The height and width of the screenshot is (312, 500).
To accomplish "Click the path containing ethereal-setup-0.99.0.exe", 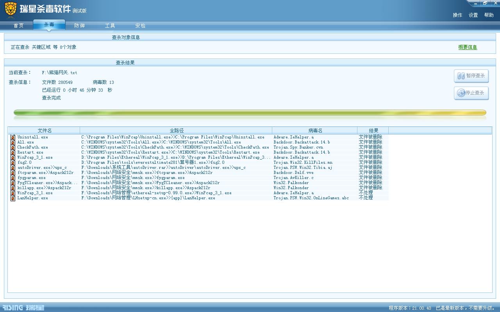I will tap(156, 193).
